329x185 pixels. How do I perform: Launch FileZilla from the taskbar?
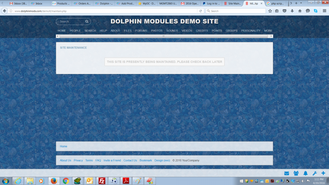point(102,181)
